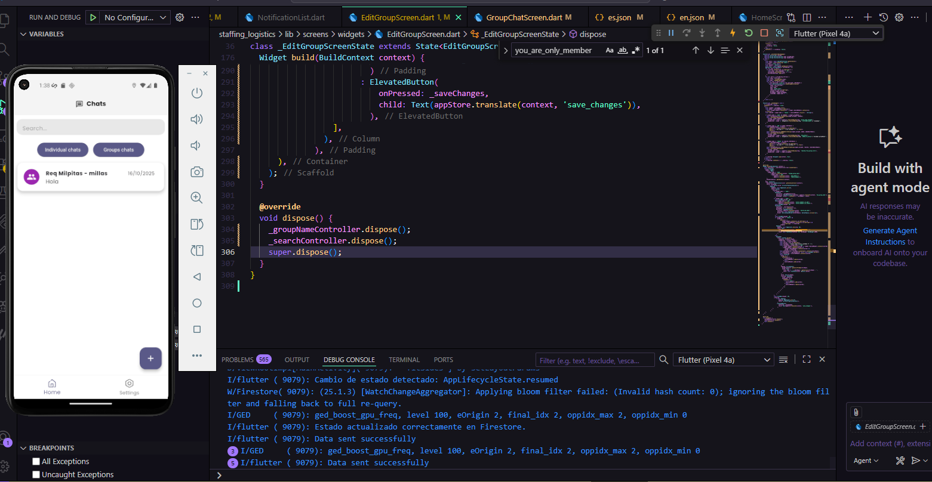
Task: Stop debugging with the red square
Action: point(764,33)
